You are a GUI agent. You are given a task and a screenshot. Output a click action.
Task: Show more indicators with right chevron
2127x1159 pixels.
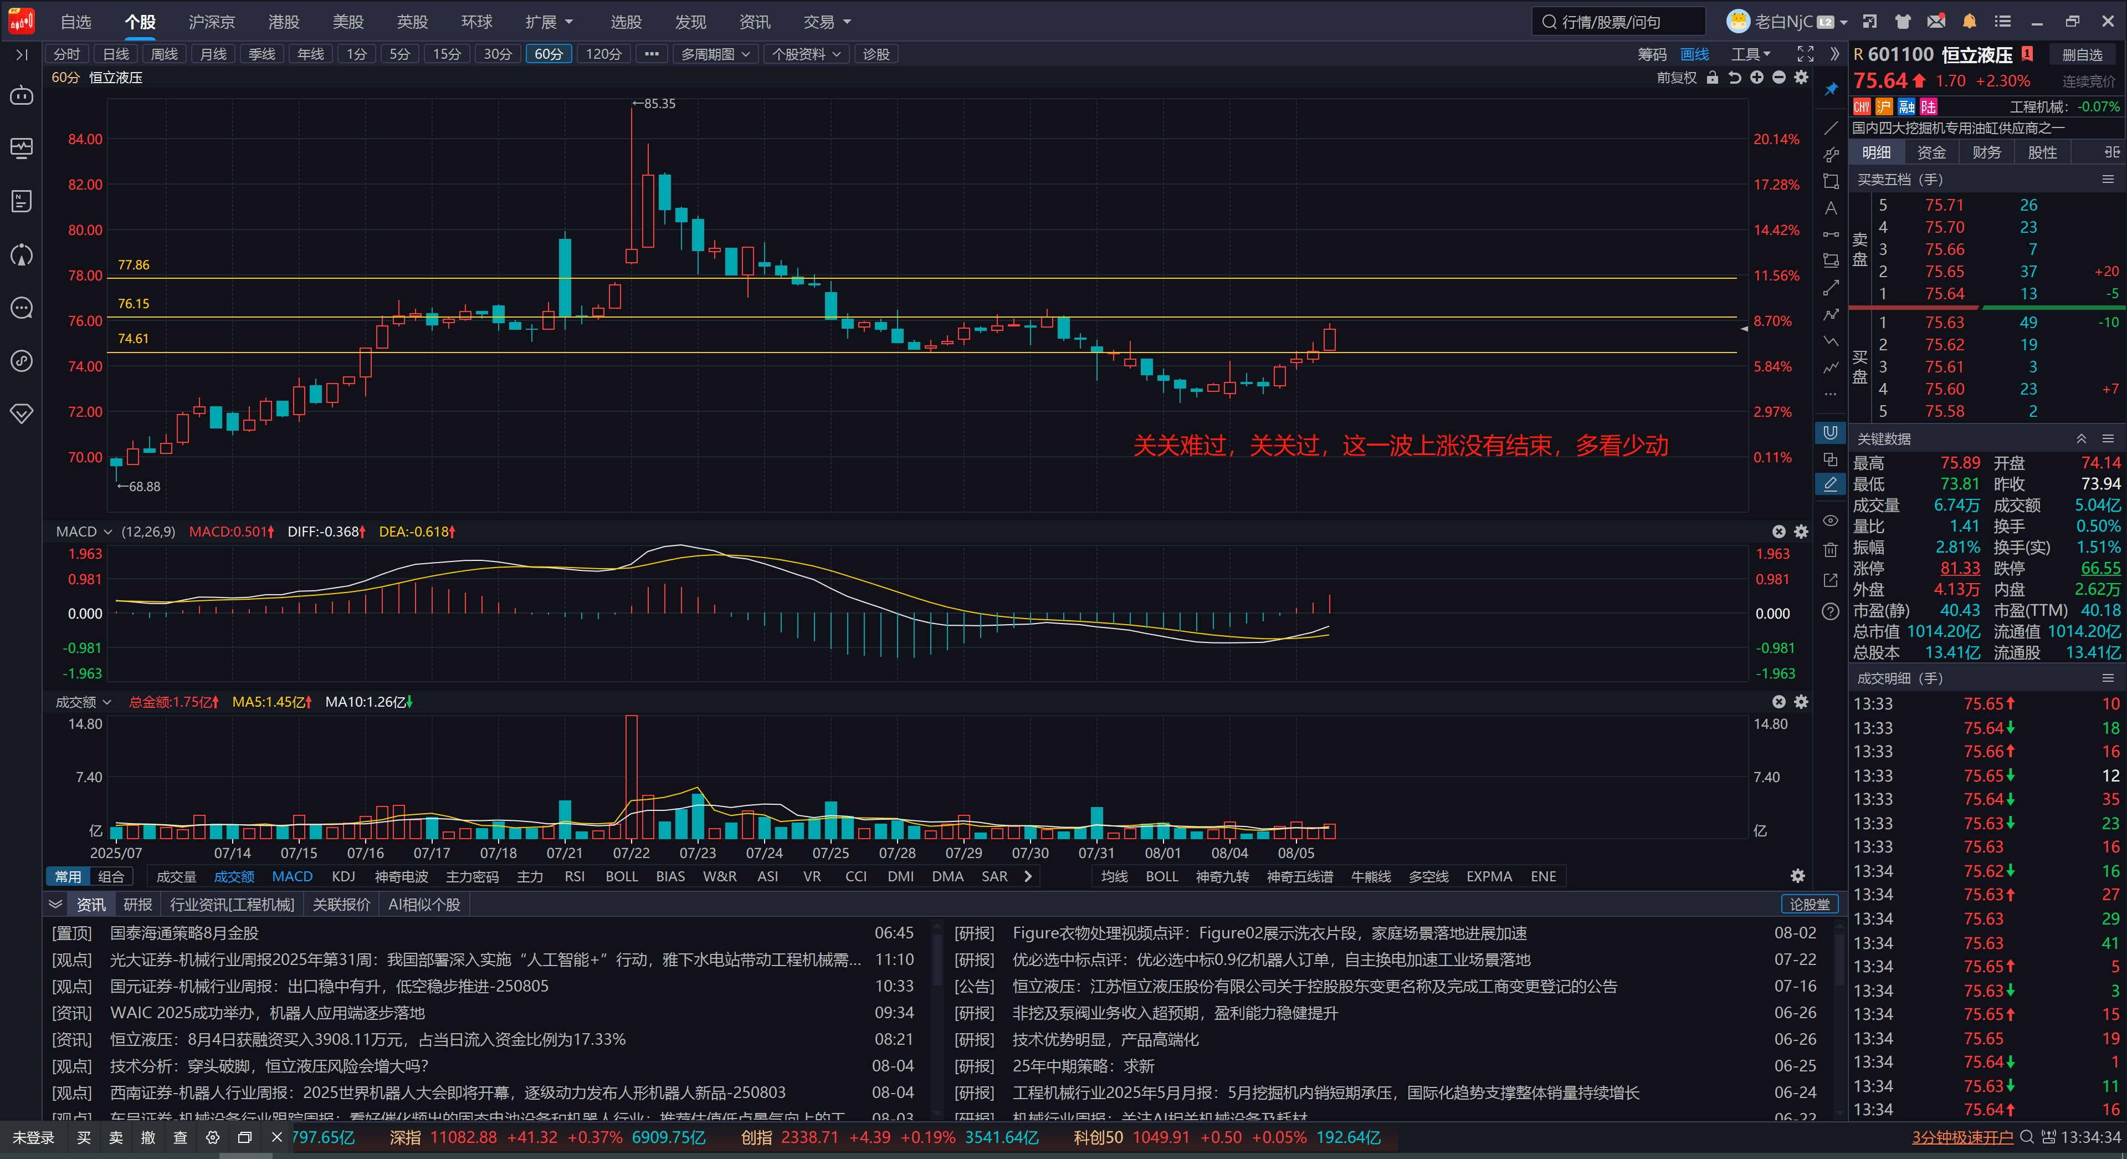pos(1028,876)
